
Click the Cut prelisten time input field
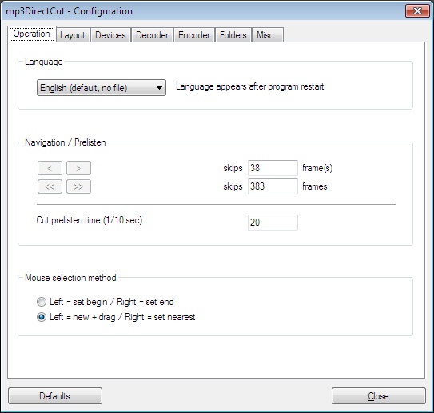tap(273, 223)
